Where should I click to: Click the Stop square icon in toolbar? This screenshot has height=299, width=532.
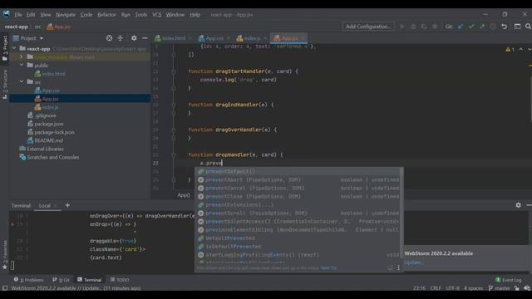pyautogui.click(x=435, y=27)
